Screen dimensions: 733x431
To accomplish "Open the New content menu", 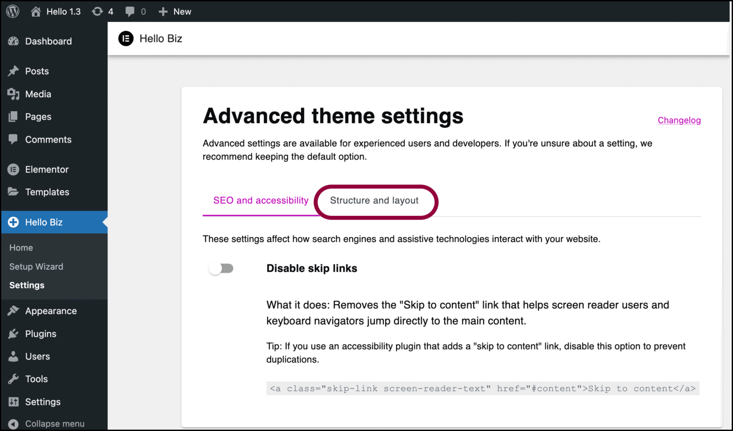I will click(175, 11).
